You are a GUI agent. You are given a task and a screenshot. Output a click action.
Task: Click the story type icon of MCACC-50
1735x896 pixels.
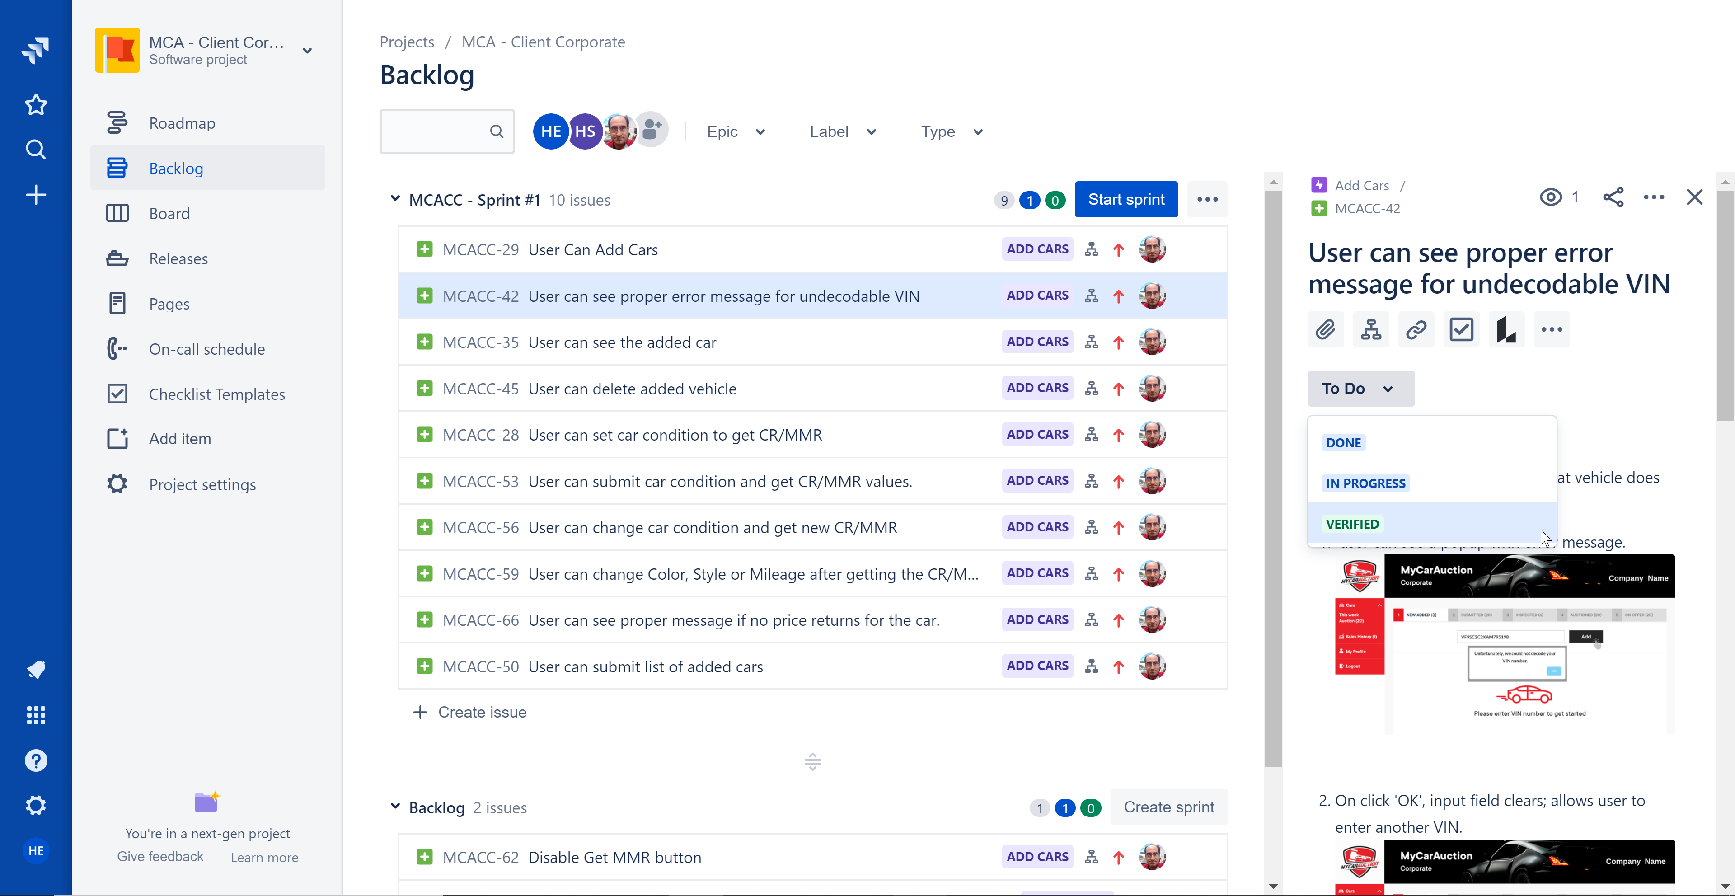424,666
